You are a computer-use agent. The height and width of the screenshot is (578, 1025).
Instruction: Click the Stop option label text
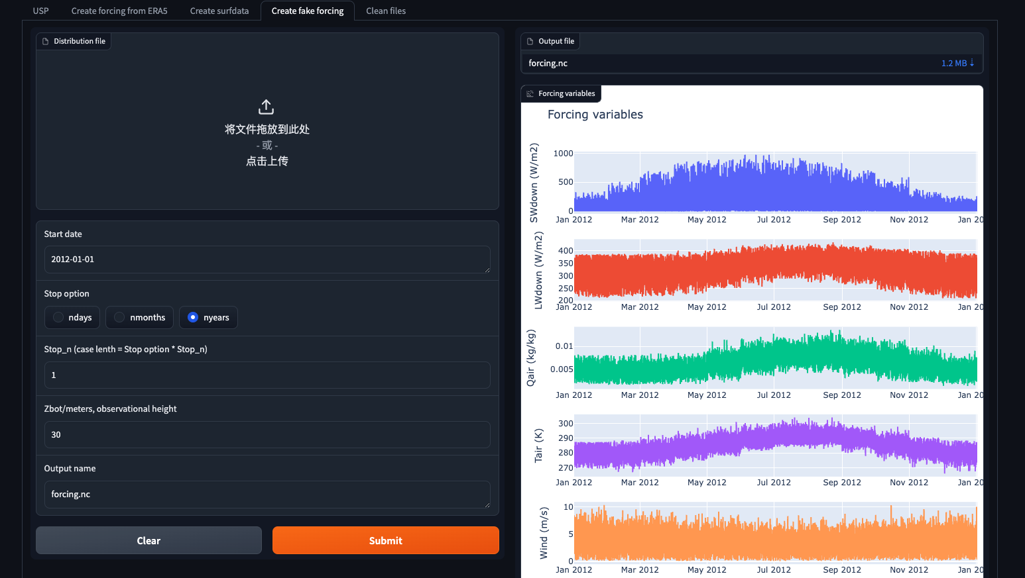pyautogui.click(x=66, y=293)
